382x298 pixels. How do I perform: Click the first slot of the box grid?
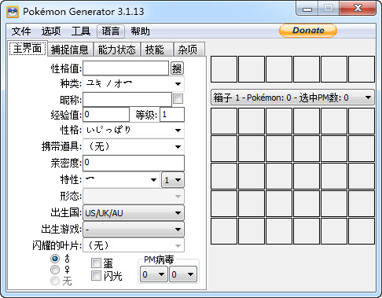224,121
